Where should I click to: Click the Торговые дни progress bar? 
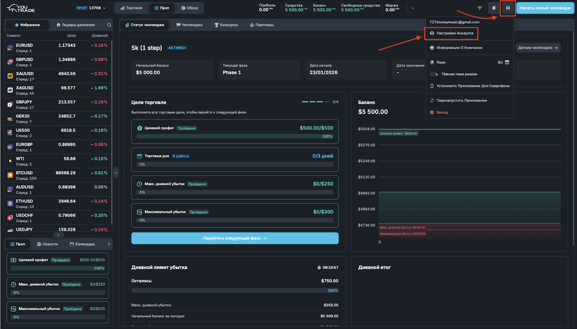[235, 164]
